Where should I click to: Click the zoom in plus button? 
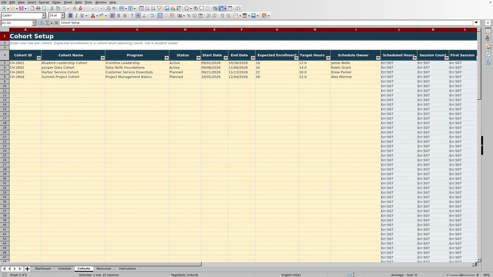[477, 275]
